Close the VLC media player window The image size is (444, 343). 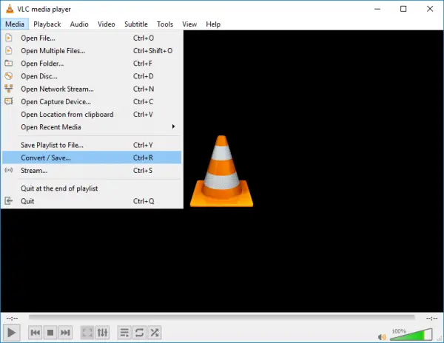430,9
